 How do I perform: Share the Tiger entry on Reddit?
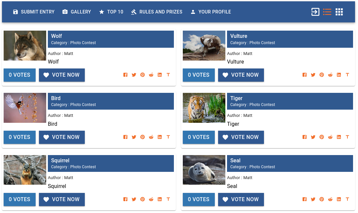[330, 137]
